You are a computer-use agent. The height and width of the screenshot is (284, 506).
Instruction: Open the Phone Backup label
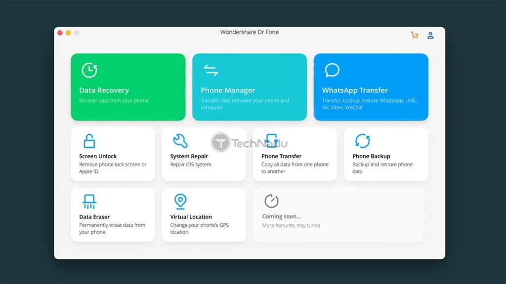(x=371, y=156)
